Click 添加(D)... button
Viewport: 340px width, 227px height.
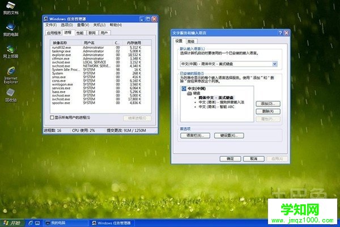click(268, 104)
